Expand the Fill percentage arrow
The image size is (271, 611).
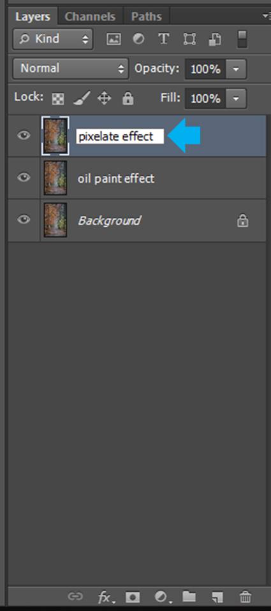pyautogui.click(x=235, y=99)
